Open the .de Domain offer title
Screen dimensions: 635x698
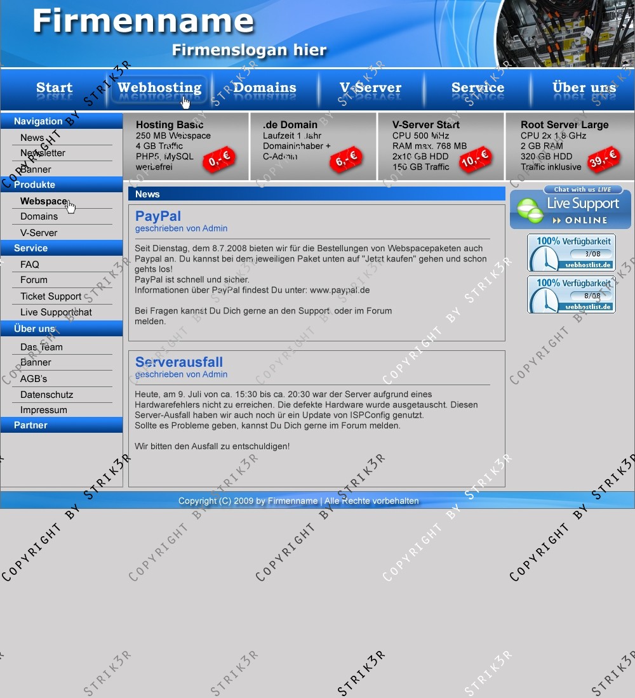(290, 124)
